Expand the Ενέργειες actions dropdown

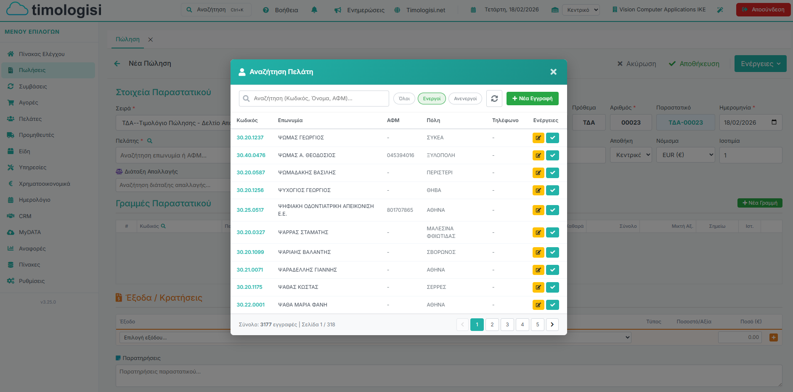point(760,64)
